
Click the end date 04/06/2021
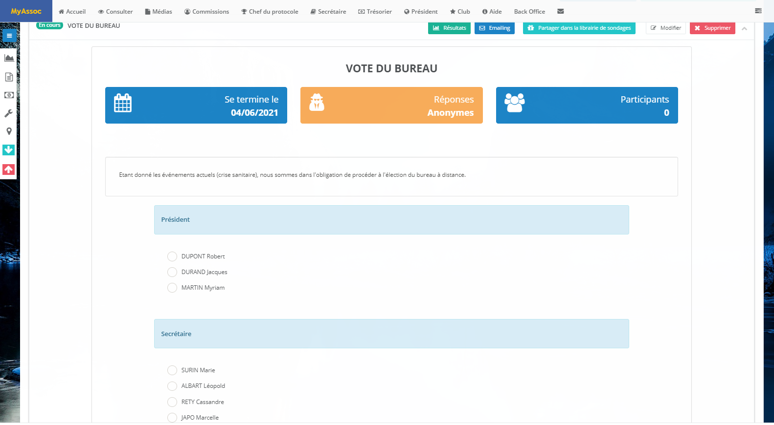coord(254,113)
